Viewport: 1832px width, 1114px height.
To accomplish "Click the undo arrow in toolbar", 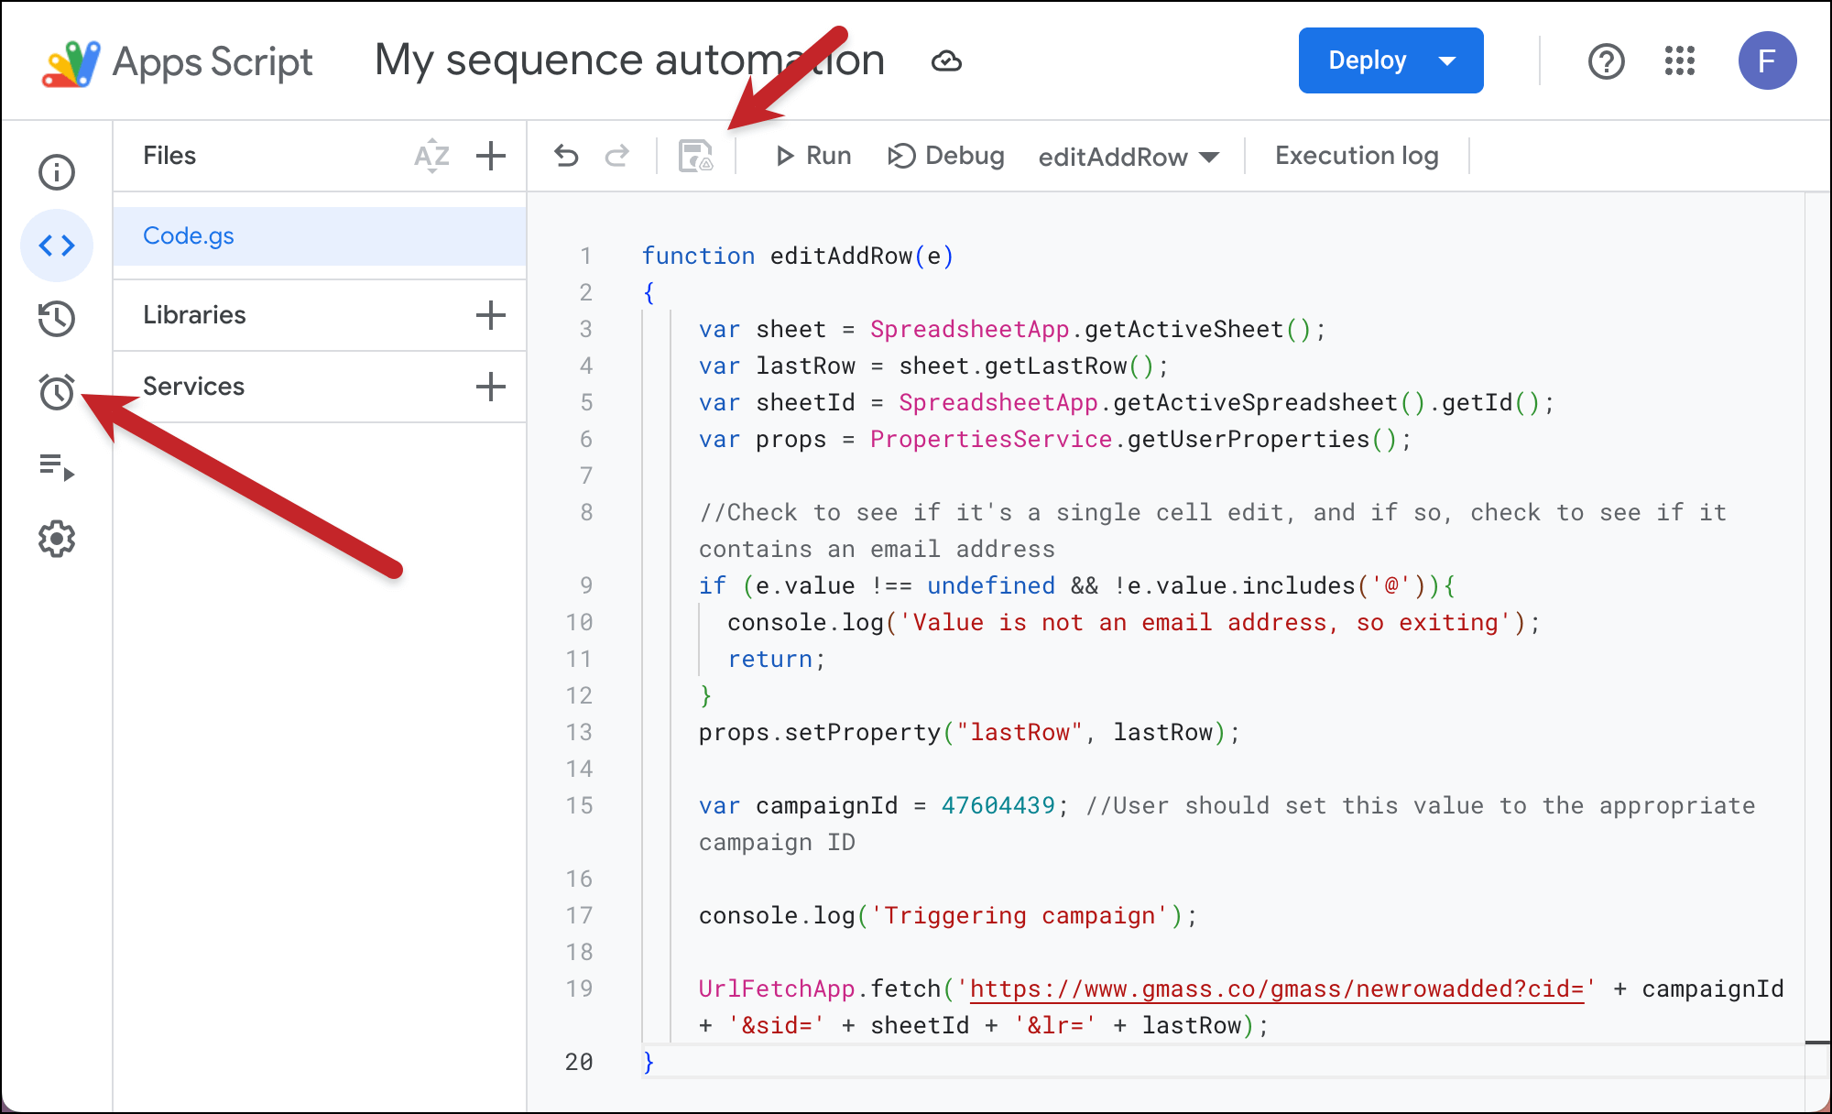I will [567, 157].
